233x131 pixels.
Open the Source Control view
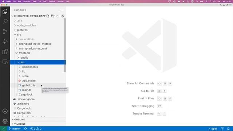click(x=5, y=32)
